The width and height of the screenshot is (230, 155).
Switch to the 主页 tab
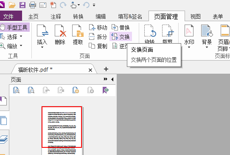point(33,17)
